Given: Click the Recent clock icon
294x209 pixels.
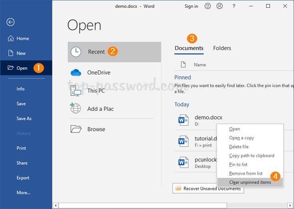Looking at the screenshot, I should pos(76,52).
